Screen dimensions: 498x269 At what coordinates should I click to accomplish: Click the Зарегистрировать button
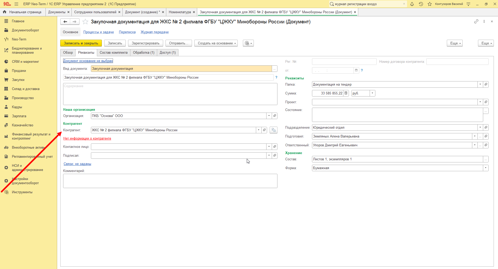coord(145,43)
